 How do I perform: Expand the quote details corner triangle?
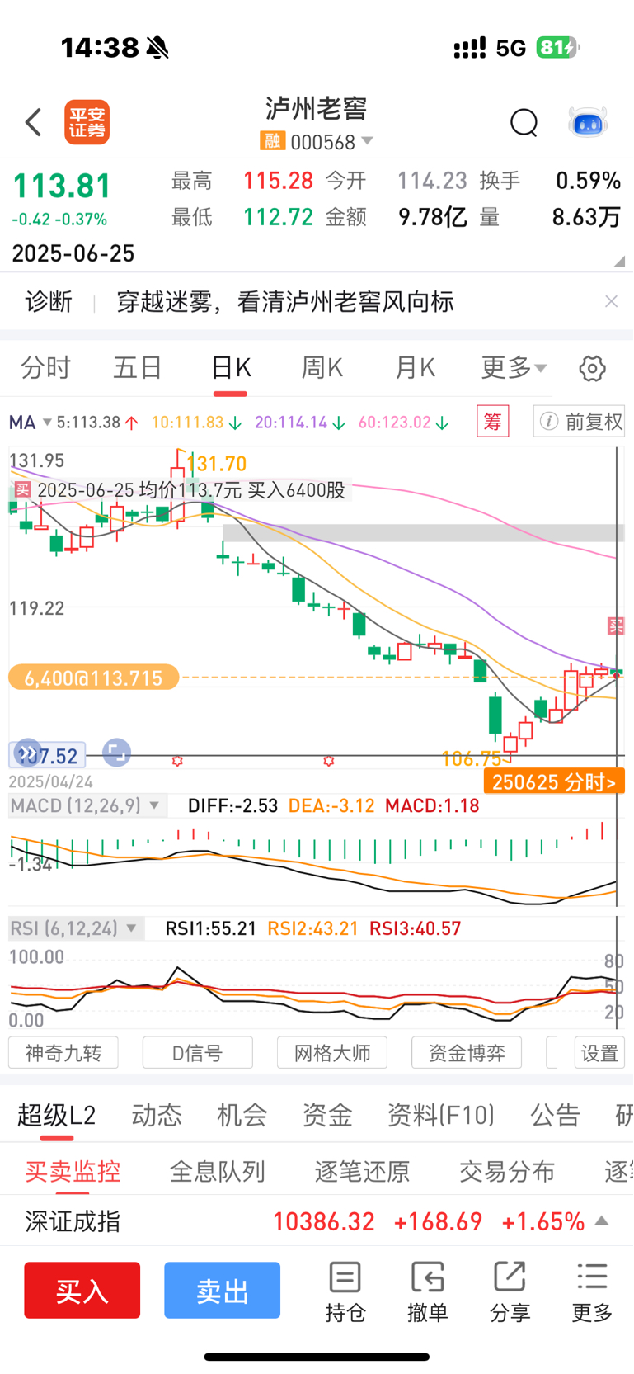pyautogui.click(x=619, y=261)
